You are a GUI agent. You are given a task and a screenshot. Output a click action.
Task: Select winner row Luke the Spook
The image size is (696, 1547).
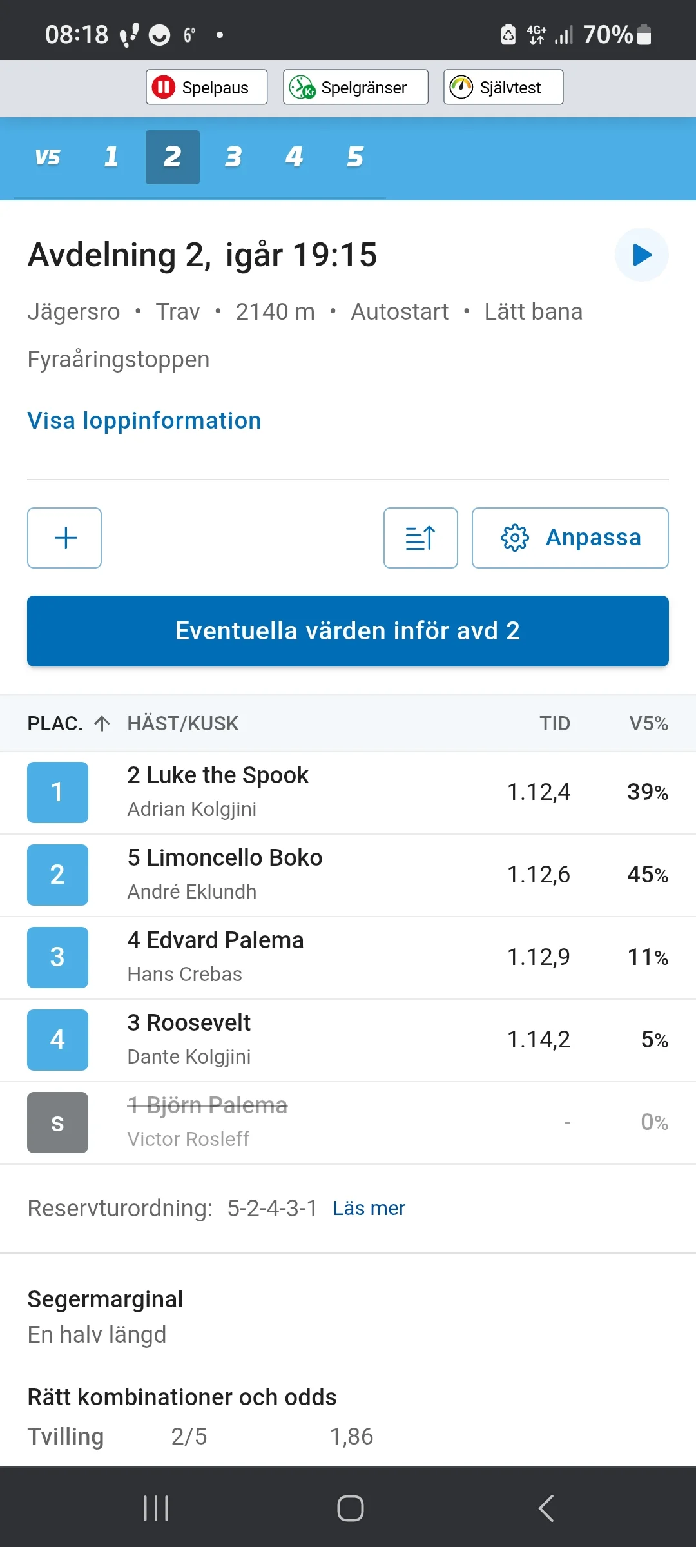pos(348,792)
